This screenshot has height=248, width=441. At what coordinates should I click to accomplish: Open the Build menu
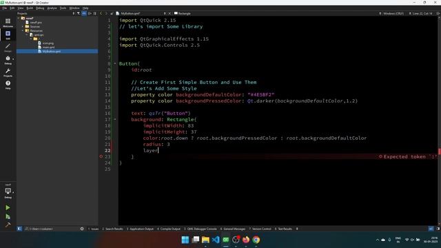pyautogui.click(x=30, y=8)
